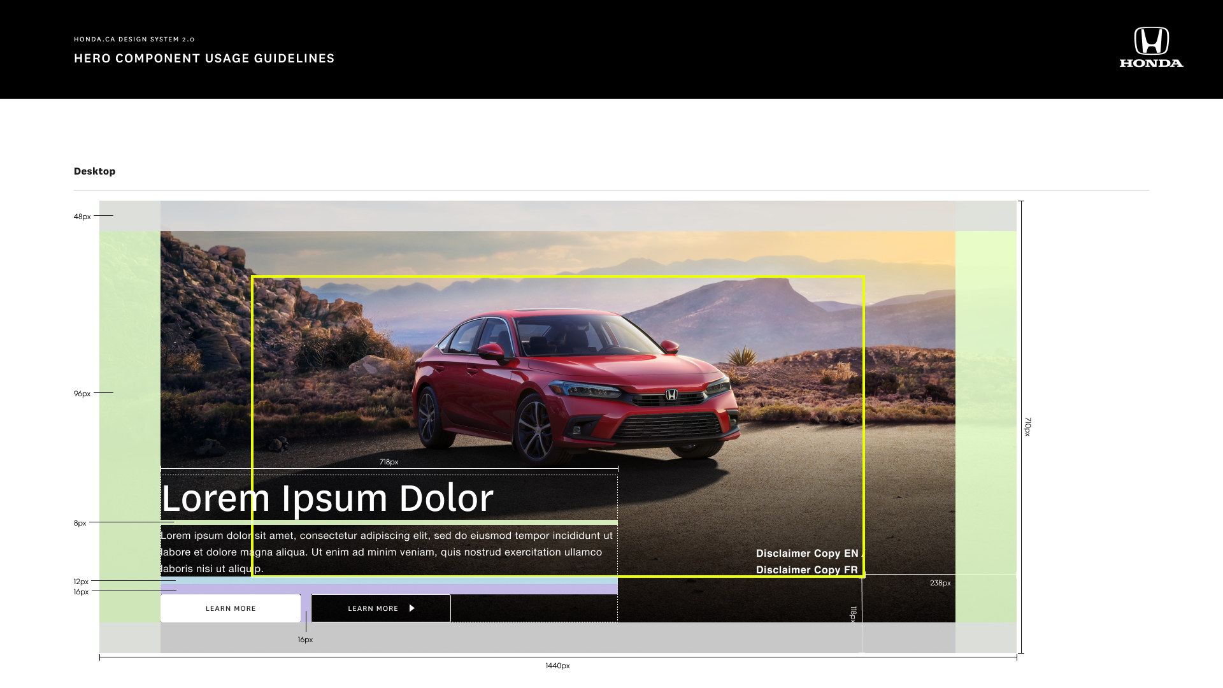Select the "HONDA.CA DESIGN SYSTEM 2.0" label
Screen dimensions: 1223x688
click(134, 39)
